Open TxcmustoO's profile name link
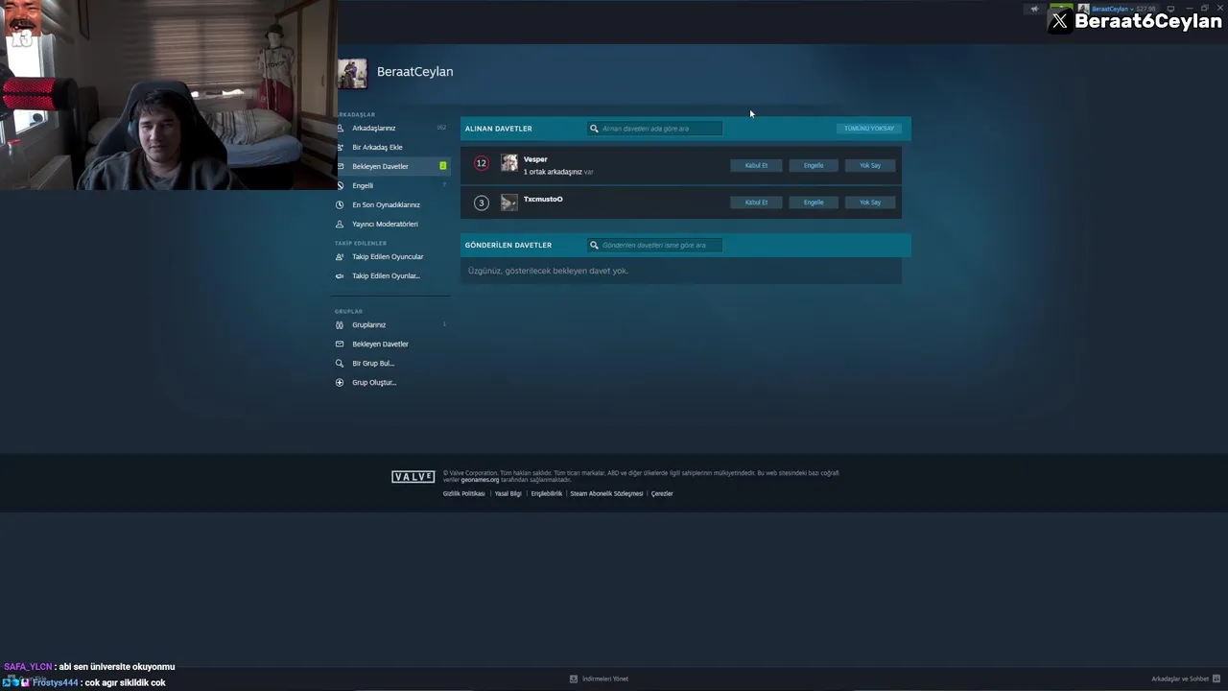The height and width of the screenshot is (691, 1228). [x=543, y=199]
